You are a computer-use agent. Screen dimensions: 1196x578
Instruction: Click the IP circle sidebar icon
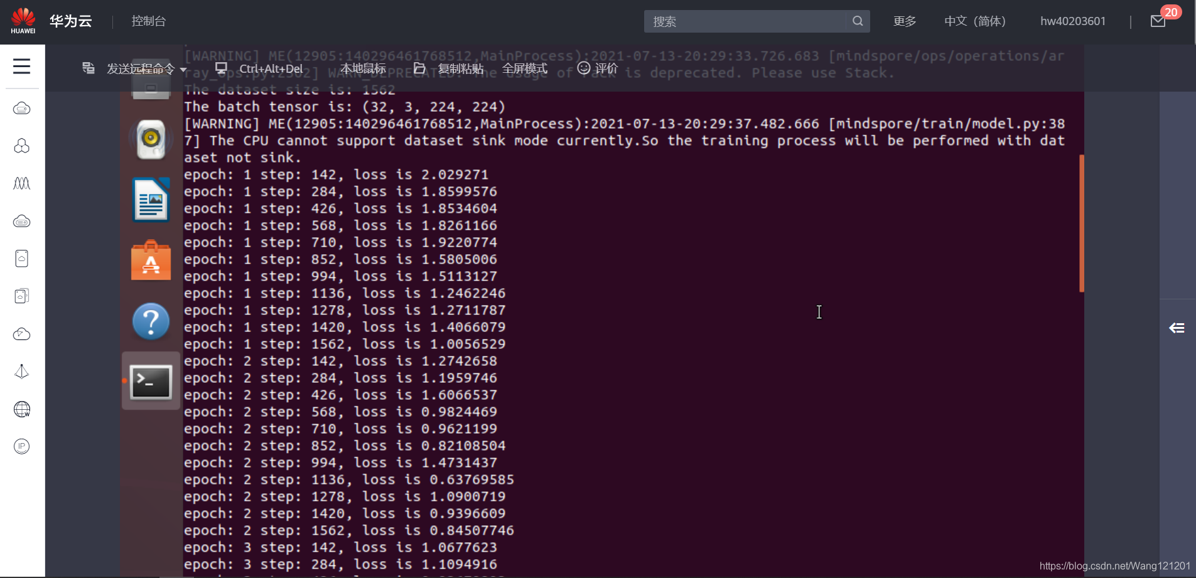coord(22,446)
